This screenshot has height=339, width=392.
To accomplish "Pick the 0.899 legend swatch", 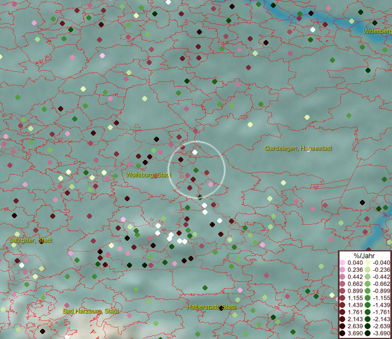I will 342,291.
